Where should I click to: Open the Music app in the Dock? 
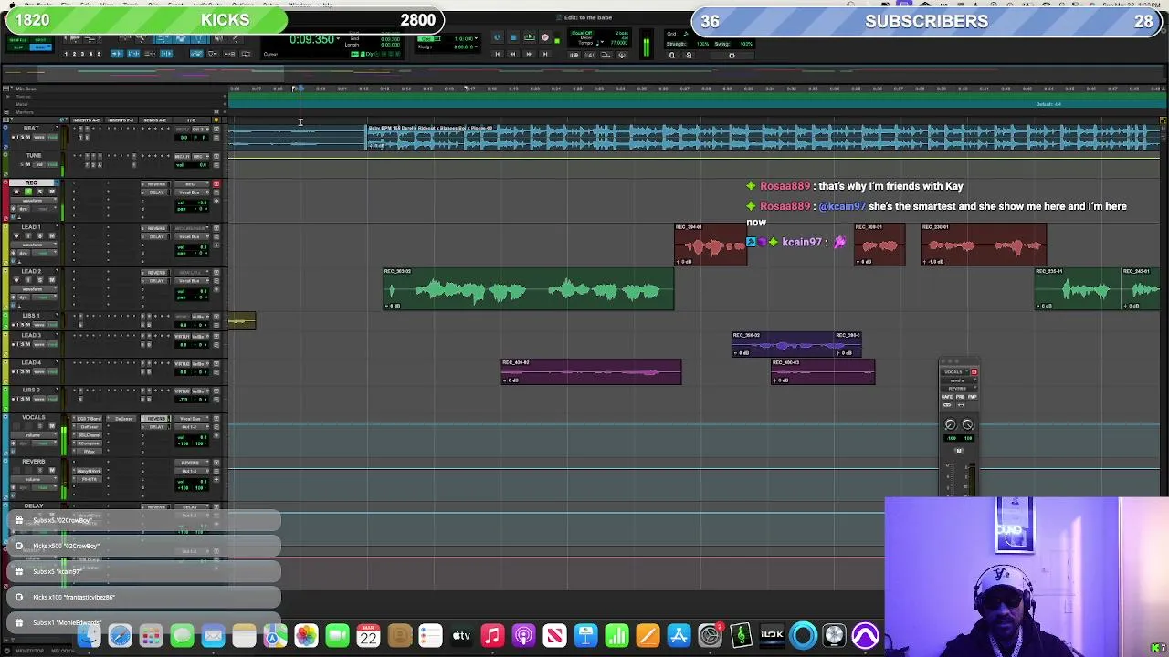(492, 636)
